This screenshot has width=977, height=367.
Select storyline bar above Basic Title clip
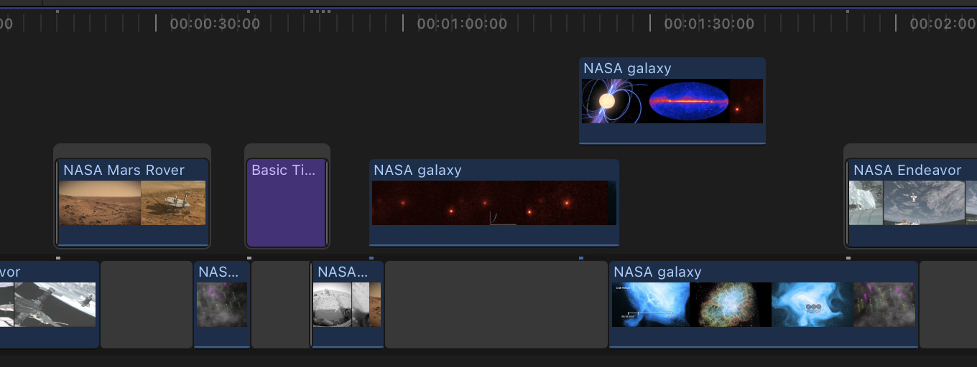[287, 151]
